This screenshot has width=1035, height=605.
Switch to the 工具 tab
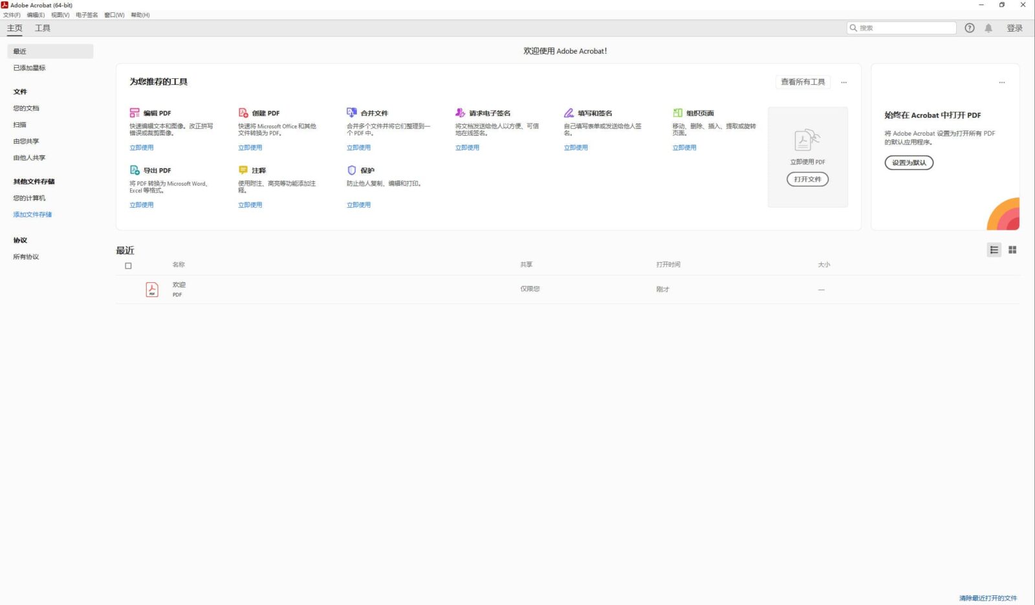click(43, 28)
